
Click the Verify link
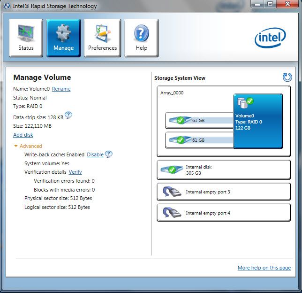[75, 172]
